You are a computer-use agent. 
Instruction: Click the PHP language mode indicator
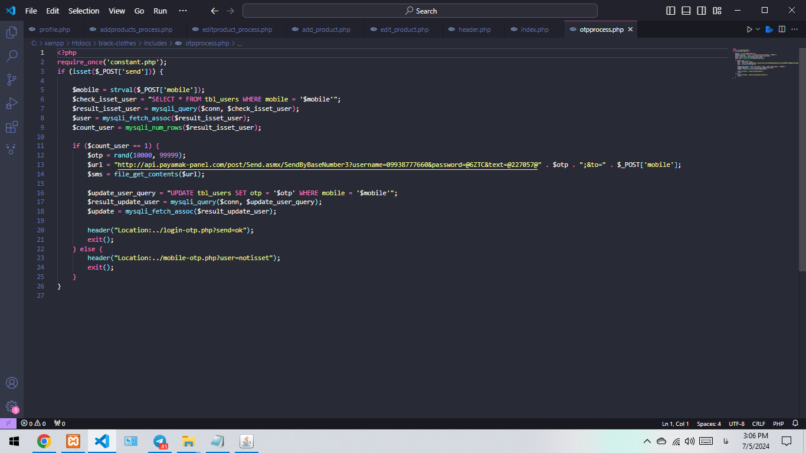pos(778,424)
